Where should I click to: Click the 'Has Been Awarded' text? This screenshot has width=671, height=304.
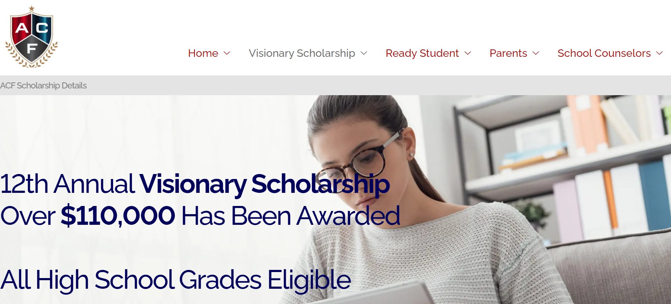(290, 216)
